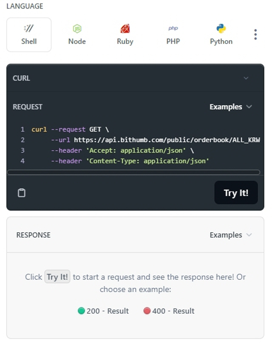Image resolution: width=272 pixels, height=343 pixels.
Task: Click the Shell tab label
Action: [x=29, y=42]
